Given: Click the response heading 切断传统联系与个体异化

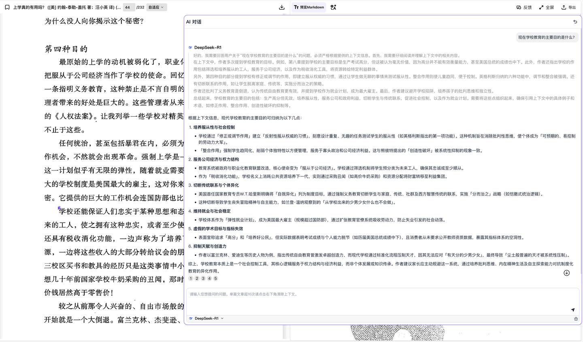Looking at the screenshot, I should [216, 185].
